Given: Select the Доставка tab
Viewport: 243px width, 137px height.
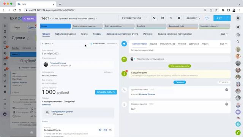Looking at the screenshot, I should [194, 44].
